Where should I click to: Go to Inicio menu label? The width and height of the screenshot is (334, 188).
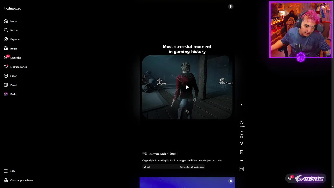[x=13, y=21]
